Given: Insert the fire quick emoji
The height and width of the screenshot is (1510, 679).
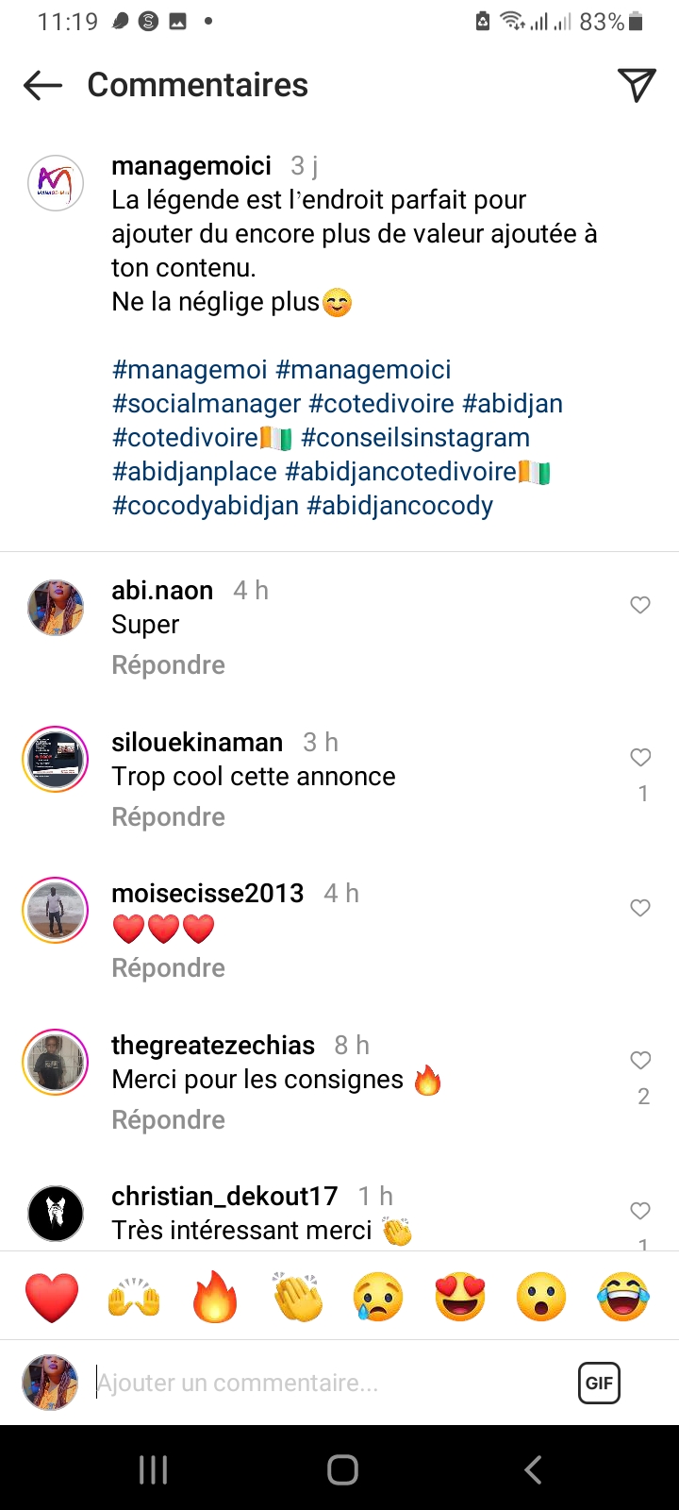Looking at the screenshot, I should coord(215,1297).
